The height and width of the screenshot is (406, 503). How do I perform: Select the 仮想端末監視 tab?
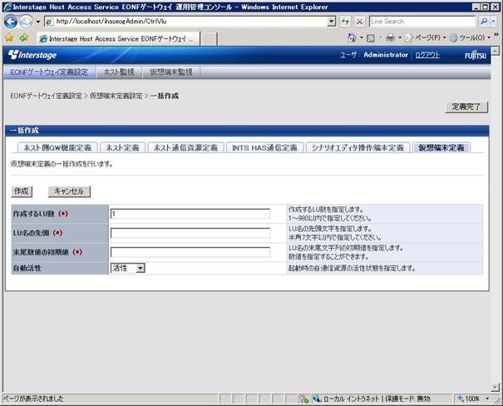pyautogui.click(x=171, y=72)
